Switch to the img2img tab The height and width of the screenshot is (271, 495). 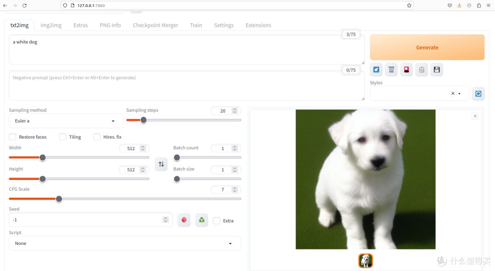(x=51, y=25)
